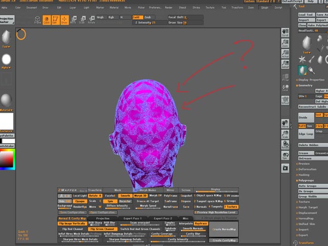The width and height of the screenshot is (328, 246).
Task: Select the brush tool beside the head thumbnail
Action: [x=312, y=70]
